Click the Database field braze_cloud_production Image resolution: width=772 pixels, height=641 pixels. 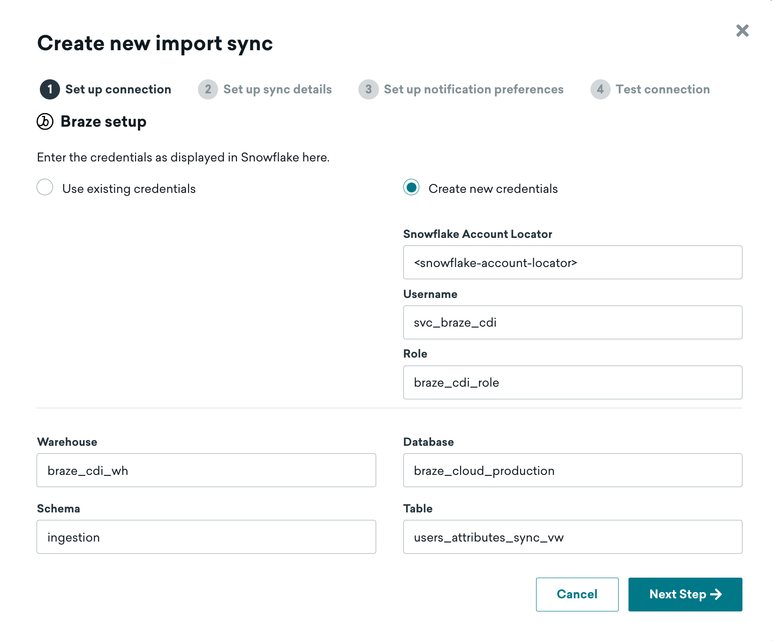click(572, 470)
